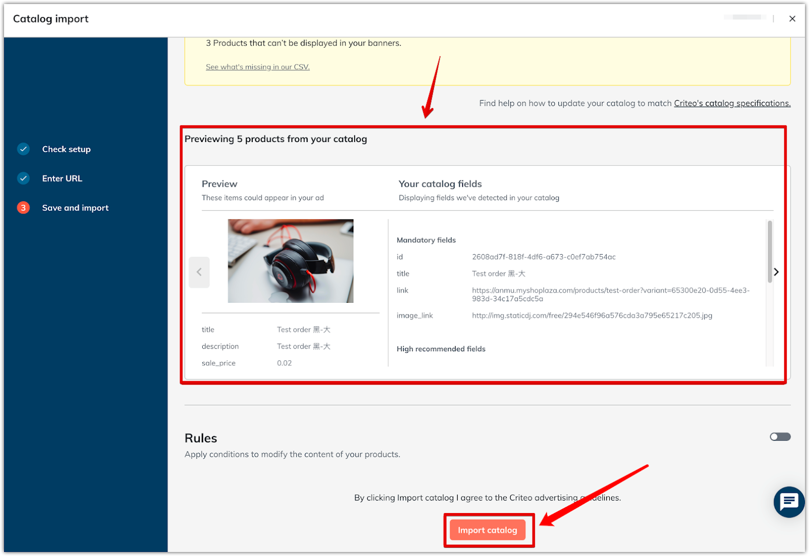This screenshot has height=556, width=809.
Task: Click Previewing 5 products heading
Action: tap(276, 139)
